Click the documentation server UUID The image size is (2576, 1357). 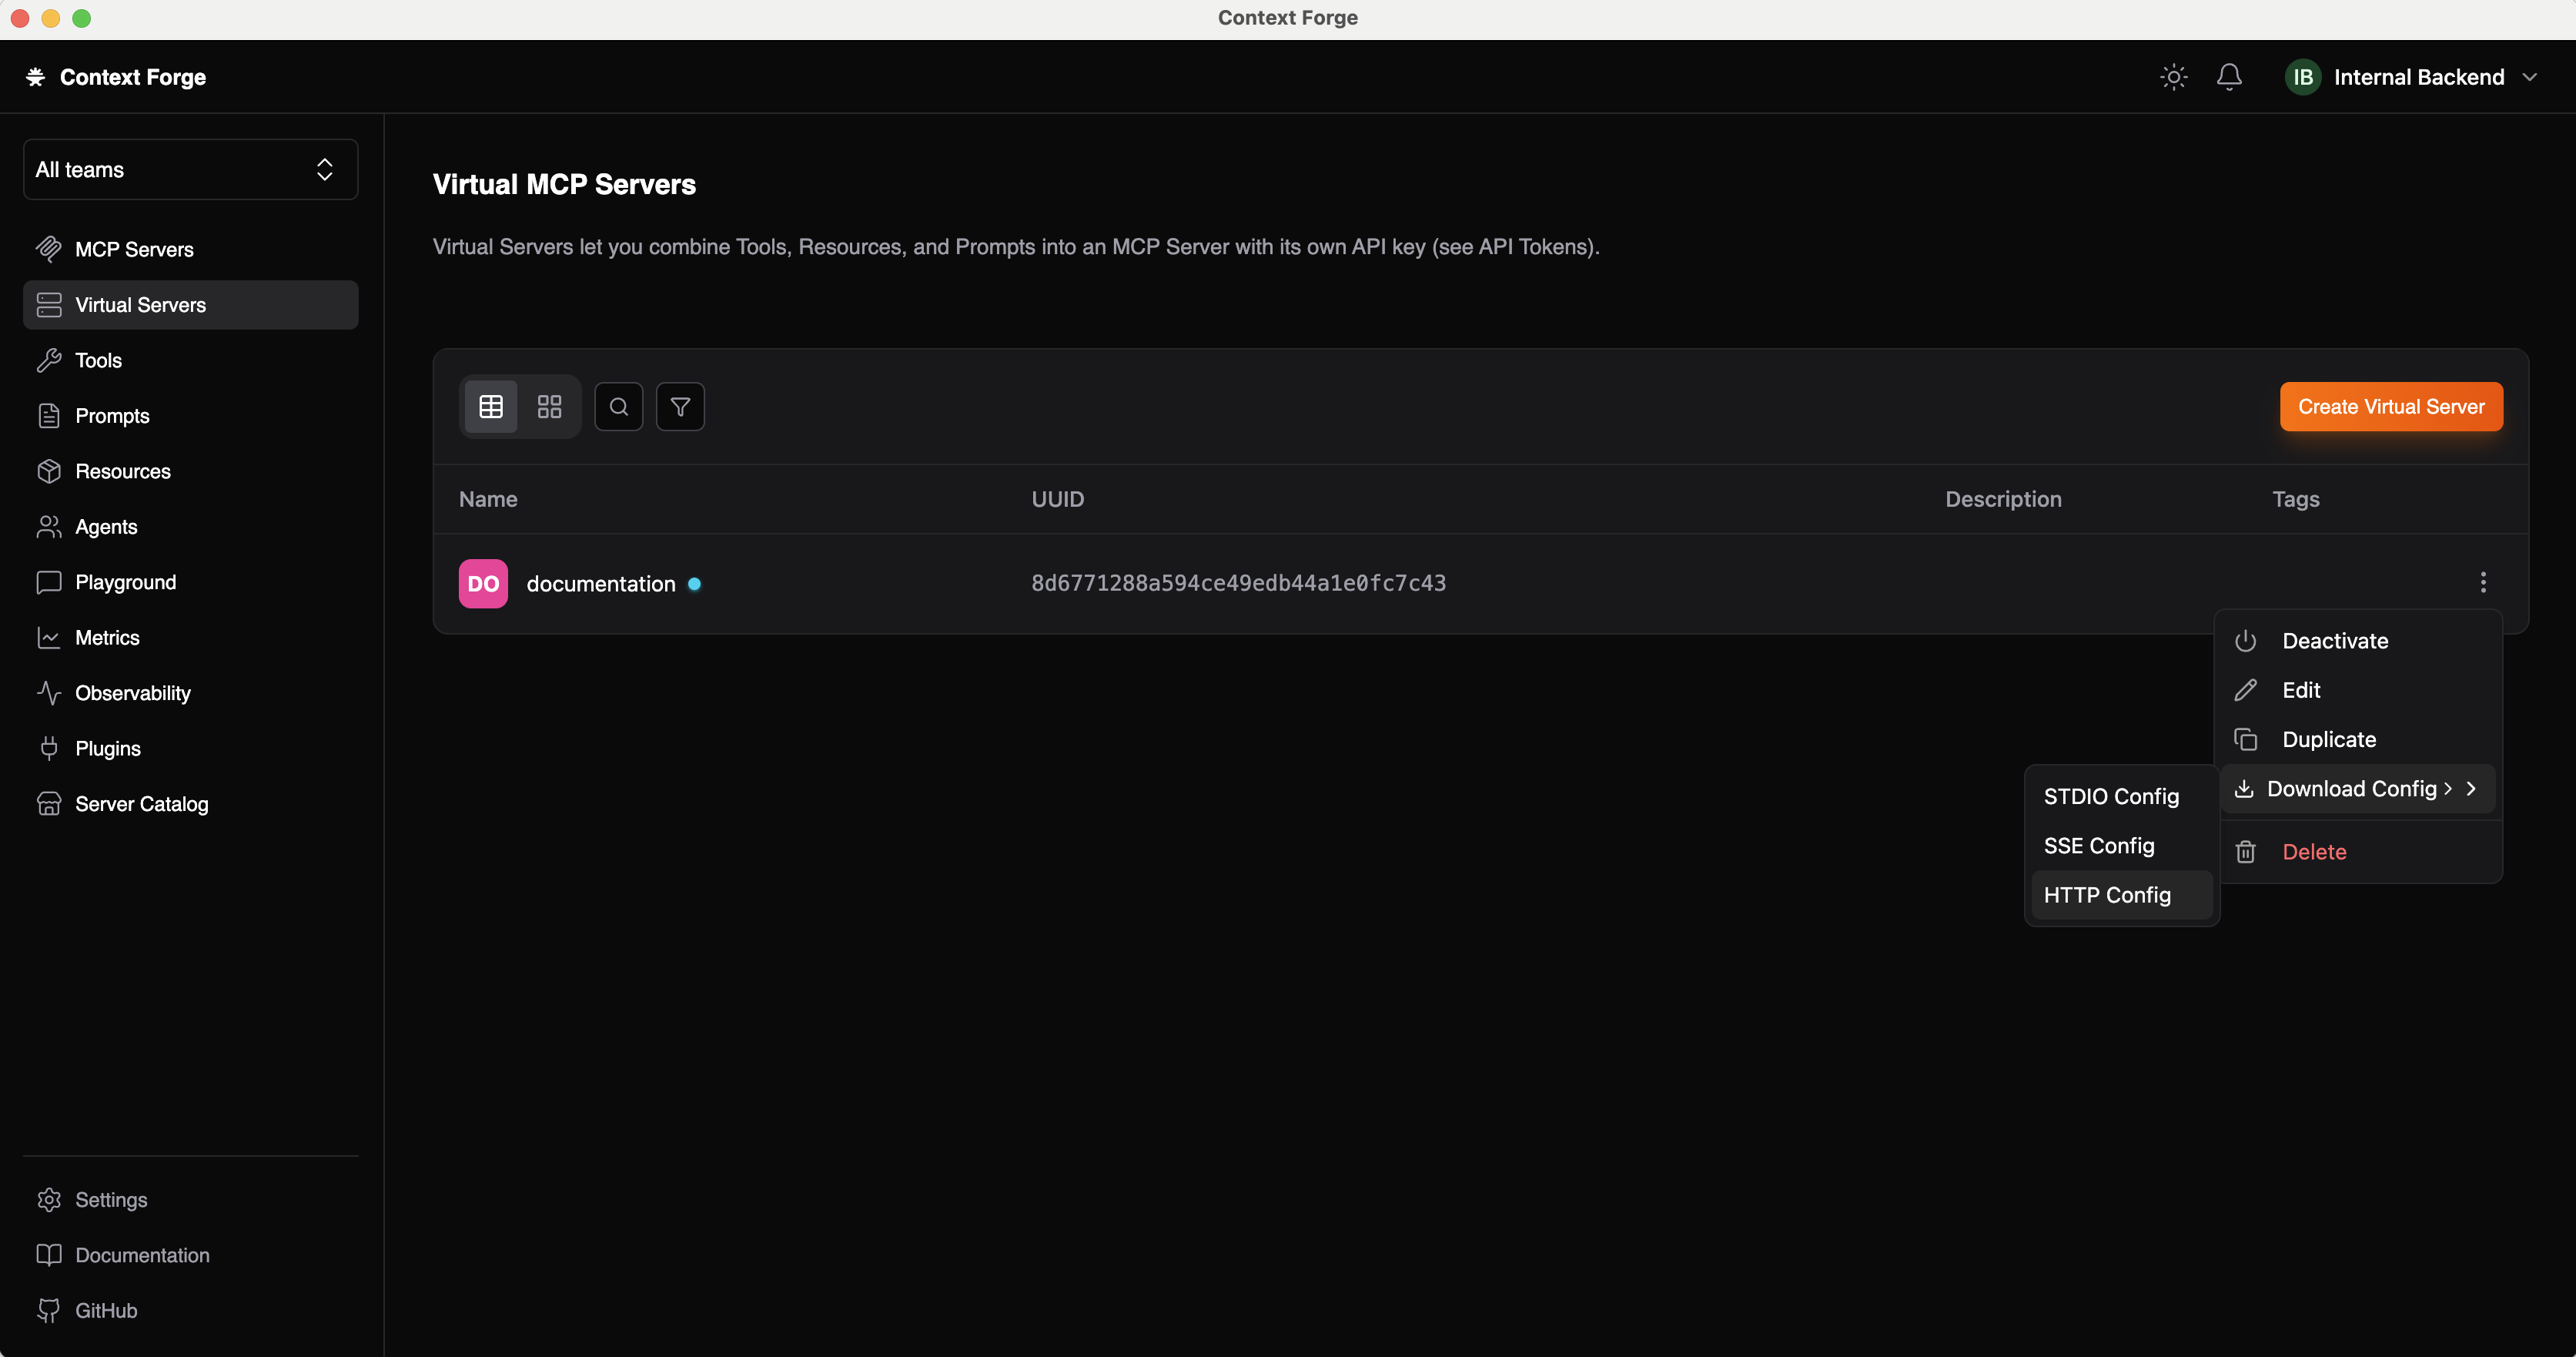point(1238,583)
